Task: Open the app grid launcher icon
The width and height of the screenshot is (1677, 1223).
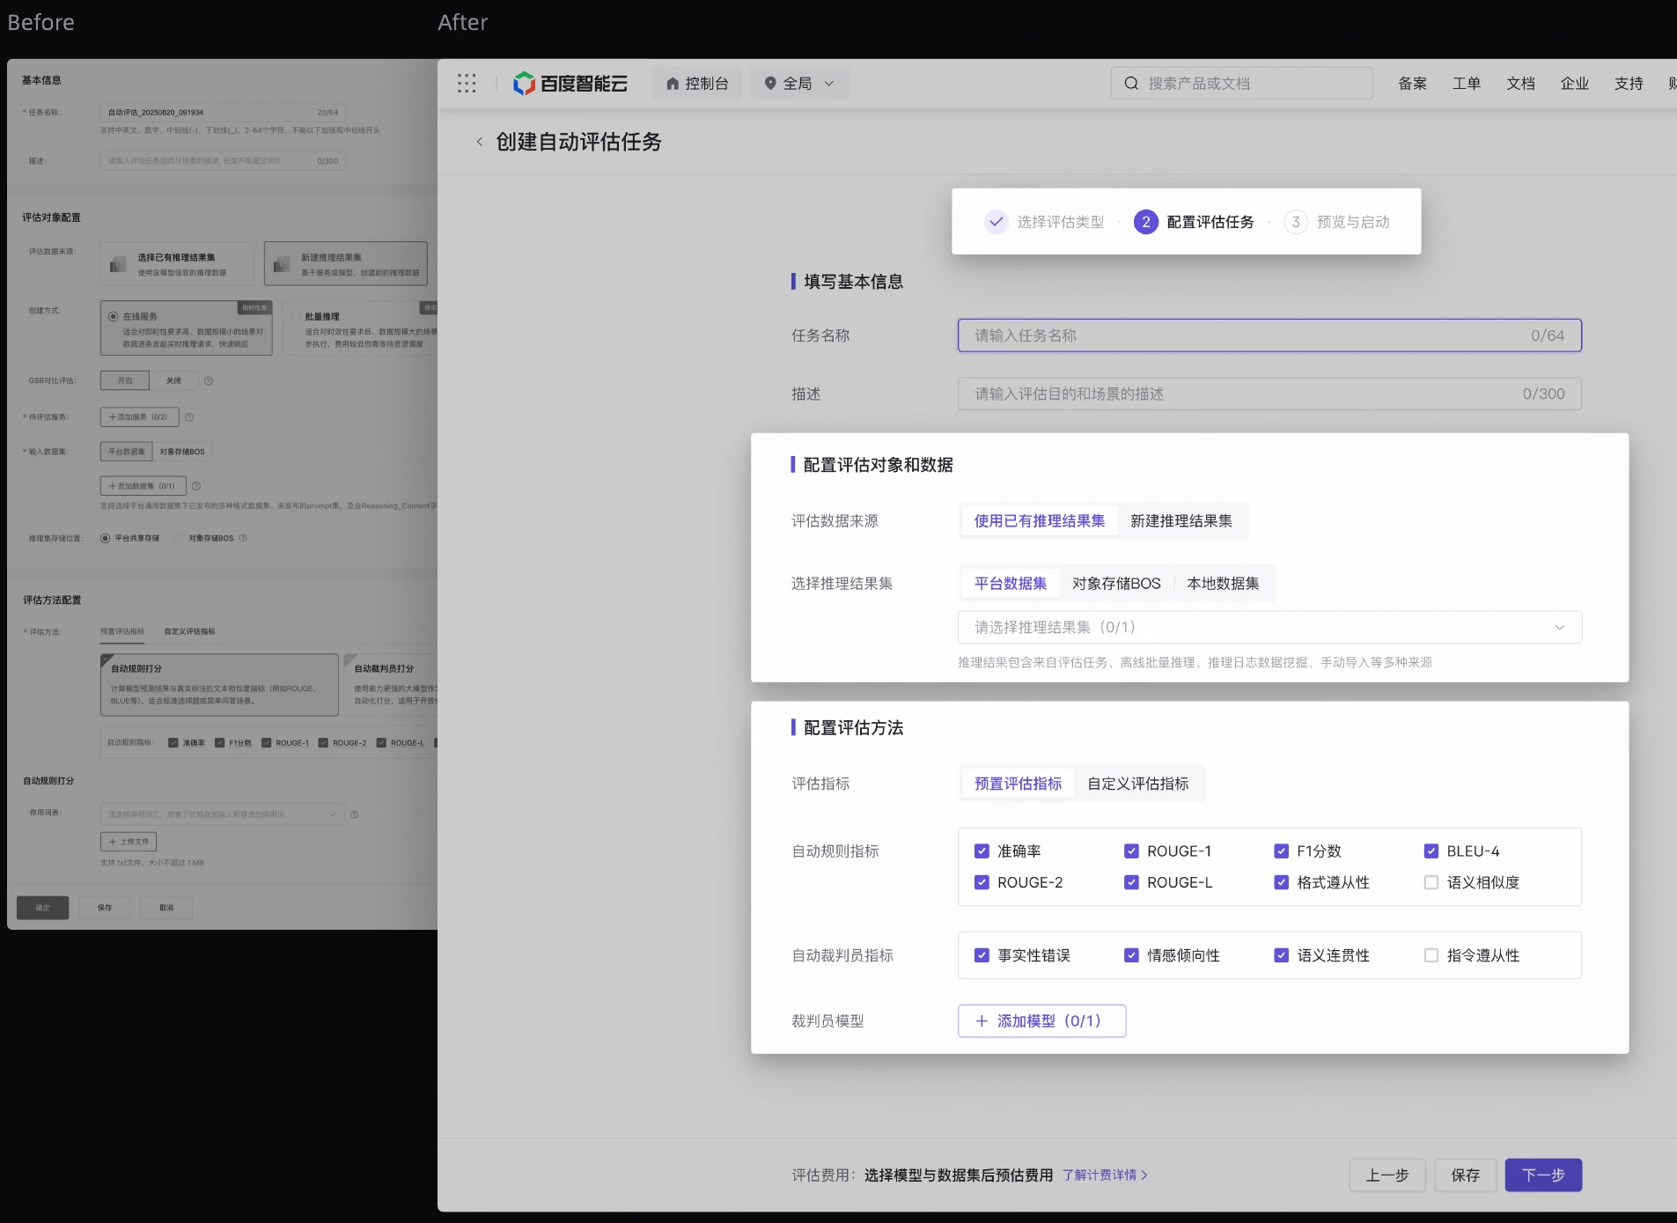Action: (467, 84)
